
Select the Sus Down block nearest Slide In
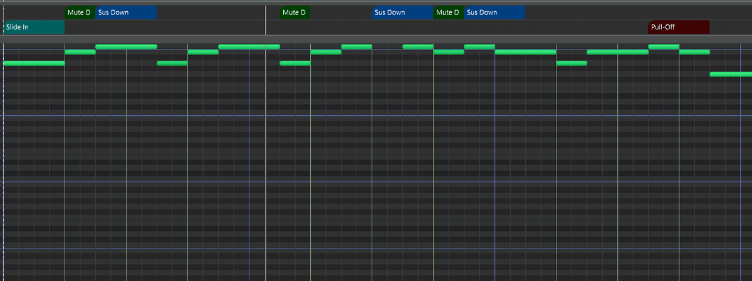pyautogui.click(x=126, y=13)
